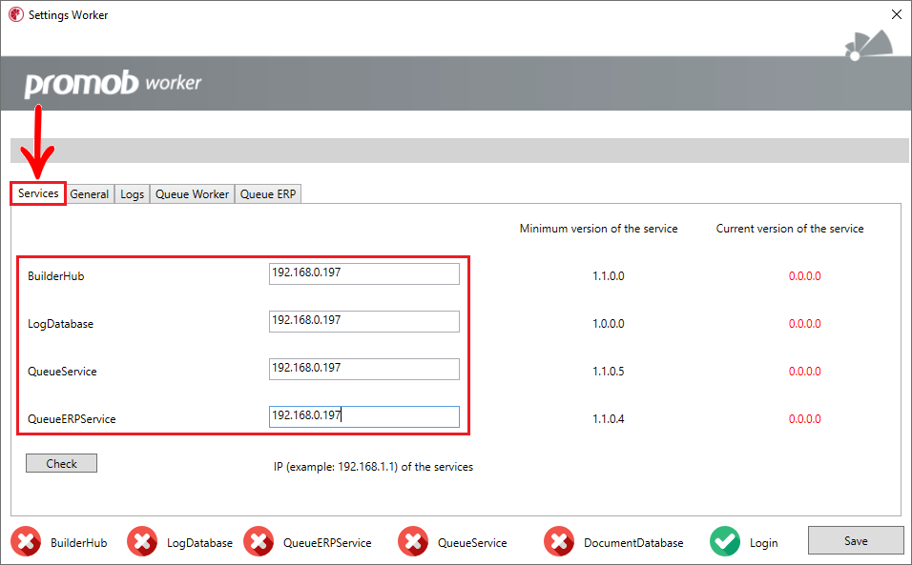Click BuilderHub current version 0.0.0.0

805,275
